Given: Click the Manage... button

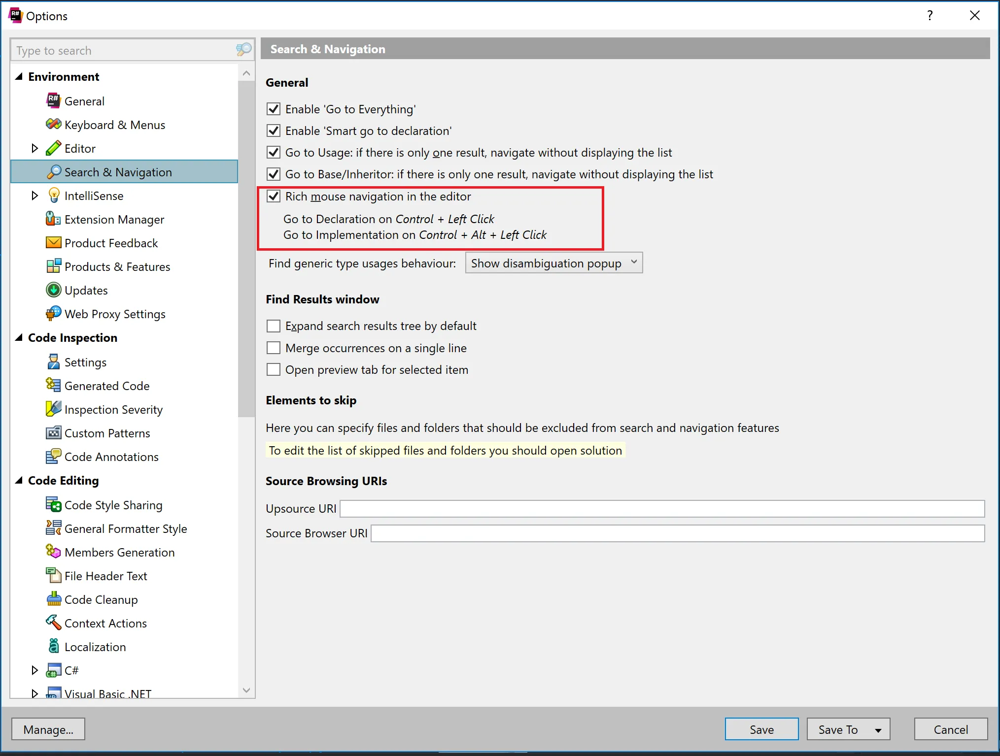Looking at the screenshot, I should [x=48, y=729].
